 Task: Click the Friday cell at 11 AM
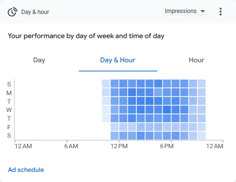coord(115,127)
